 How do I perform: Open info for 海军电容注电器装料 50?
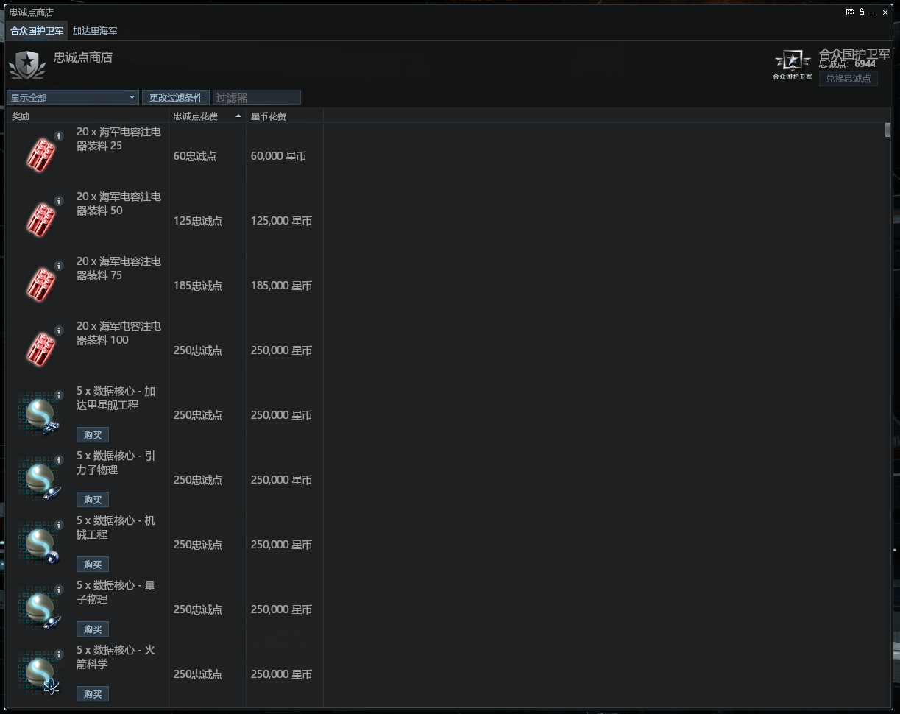click(x=59, y=201)
